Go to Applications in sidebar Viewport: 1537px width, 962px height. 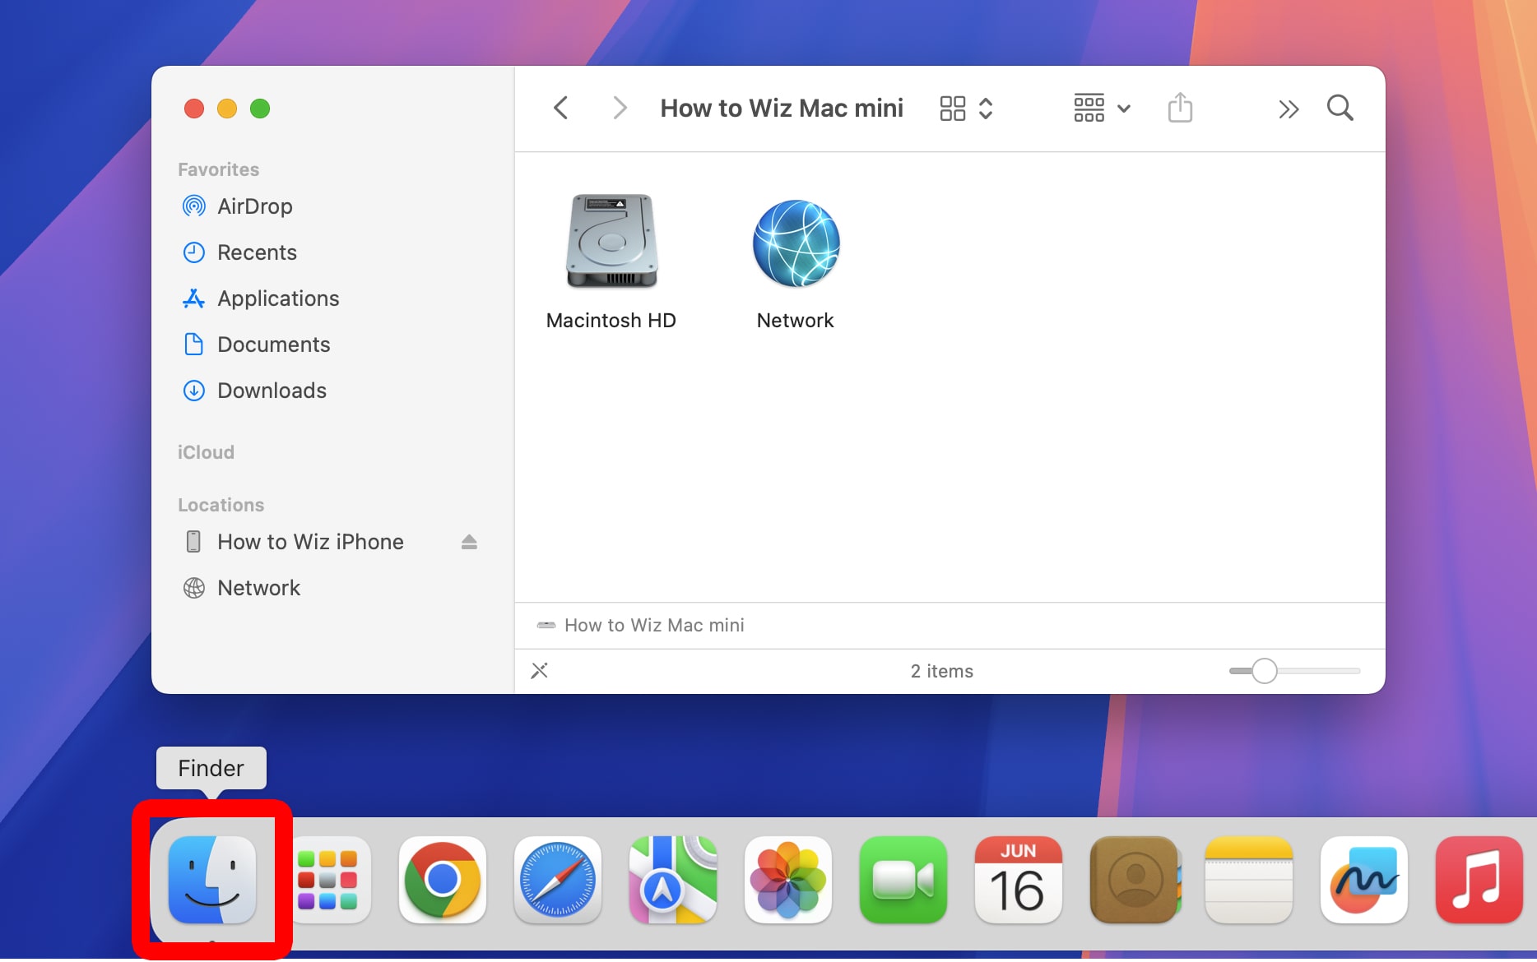tap(277, 298)
